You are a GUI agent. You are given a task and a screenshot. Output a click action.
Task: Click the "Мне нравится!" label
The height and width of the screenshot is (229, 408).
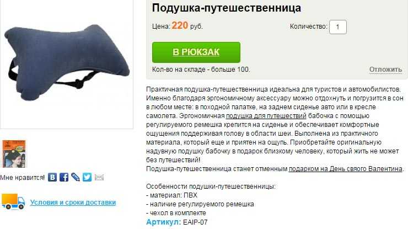tap(23, 178)
